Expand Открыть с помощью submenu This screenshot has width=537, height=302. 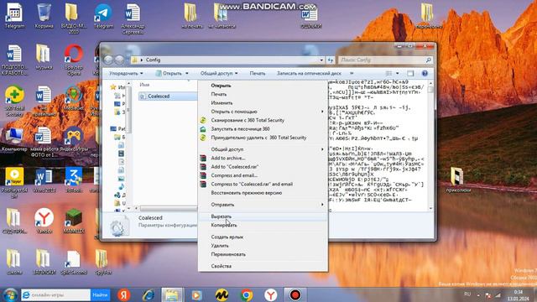coord(263,112)
